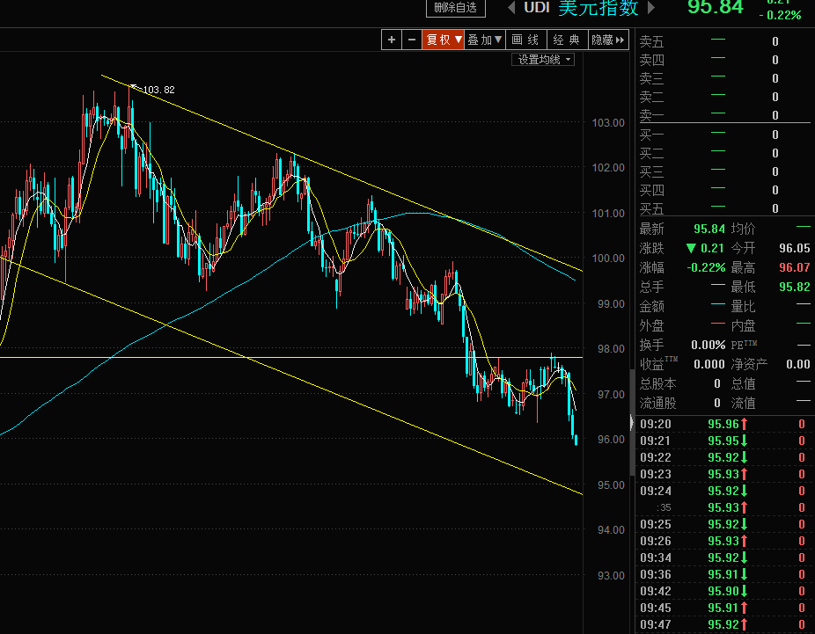Select the 09:45 tick row
815x634 pixels.
(x=723, y=608)
